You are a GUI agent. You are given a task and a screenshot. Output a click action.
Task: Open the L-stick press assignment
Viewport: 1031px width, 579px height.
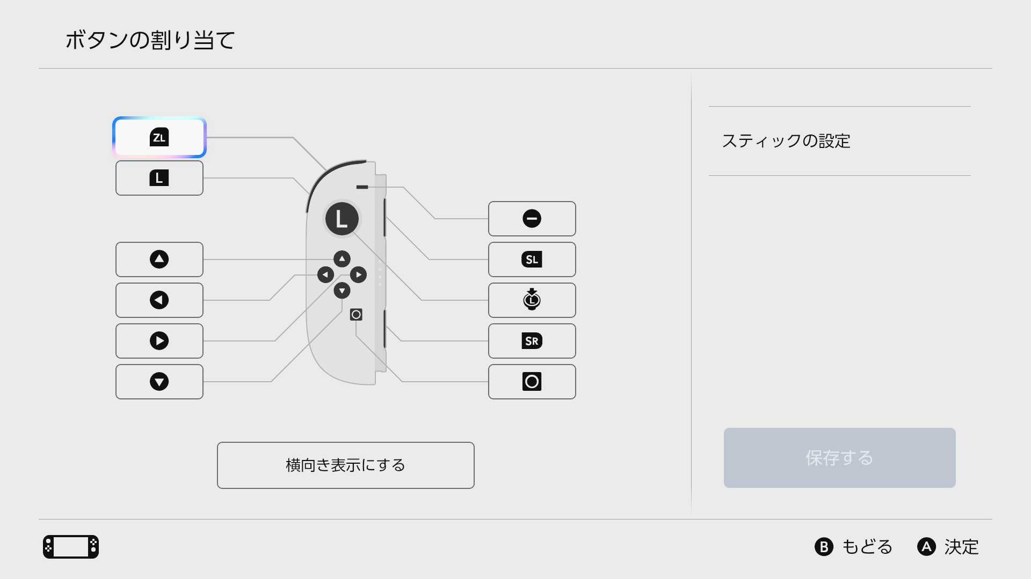pyautogui.click(x=532, y=300)
